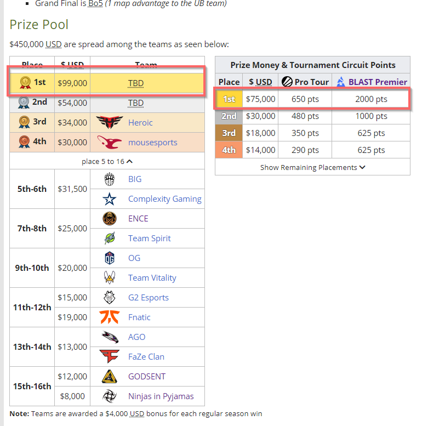This screenshot has height=426, width=445.
Task: Click the BIG team logo icon
Action: click(110, 179)
